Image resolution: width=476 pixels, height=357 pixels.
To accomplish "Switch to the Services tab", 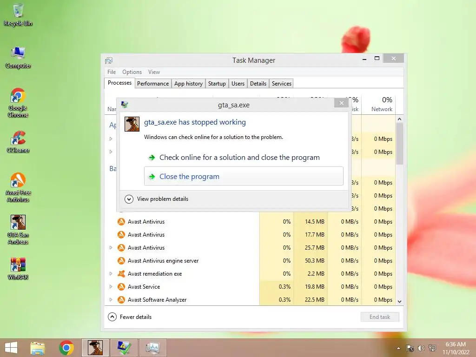I will [281, 84].
